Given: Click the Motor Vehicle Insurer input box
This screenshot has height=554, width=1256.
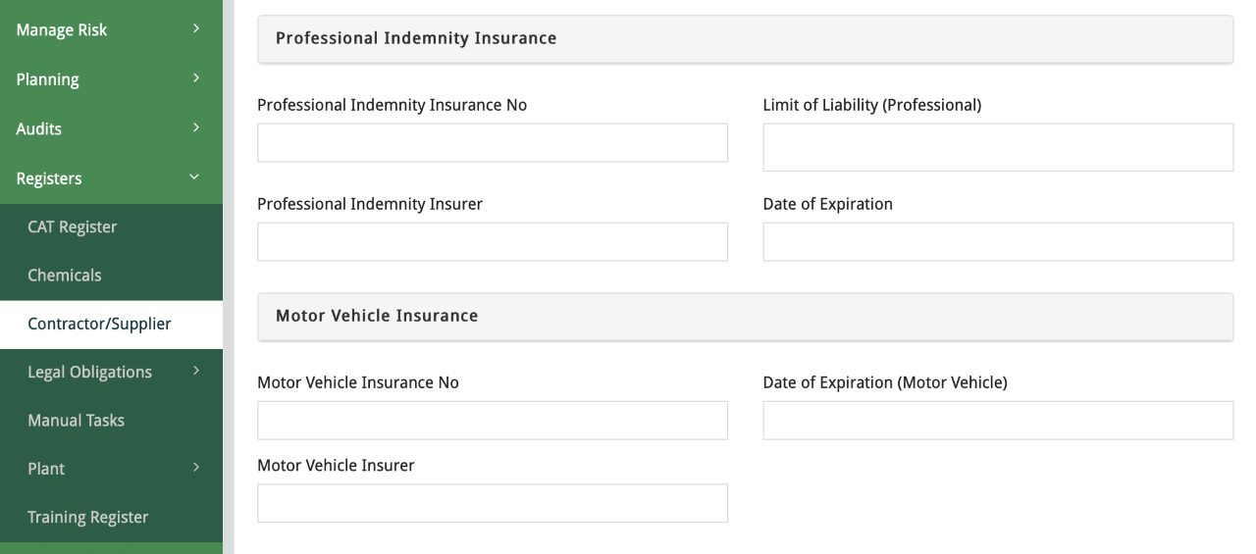Looking at the screenshot, I should tap(493, 503).
